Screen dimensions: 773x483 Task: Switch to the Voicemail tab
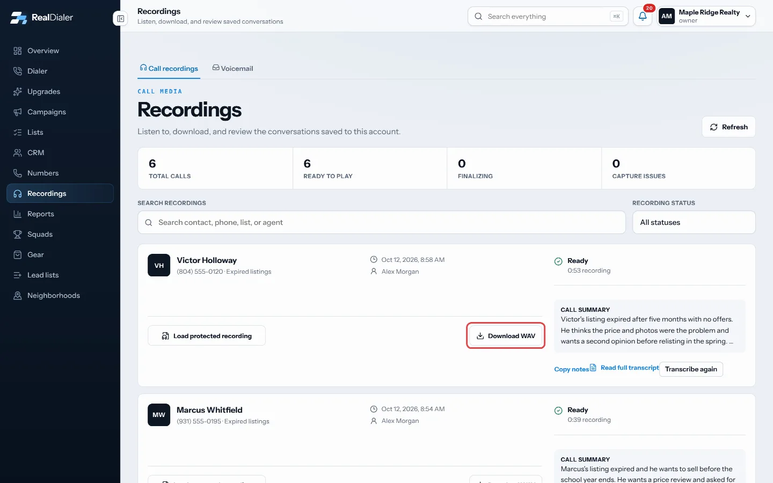(232, 68)
